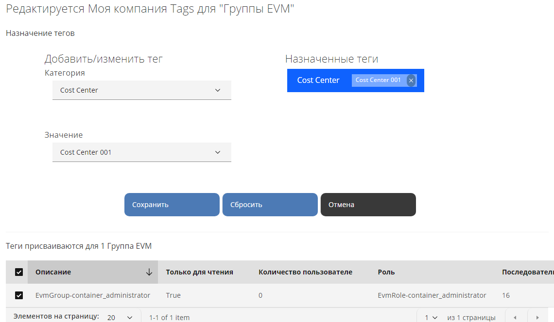Expand the items per page selector
Screen dimensions: 554x322
click(x=120, y=317)
